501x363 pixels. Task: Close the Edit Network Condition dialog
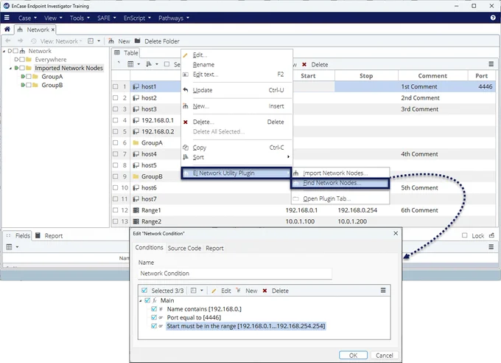pyautogui.click(x=396, y=233)
